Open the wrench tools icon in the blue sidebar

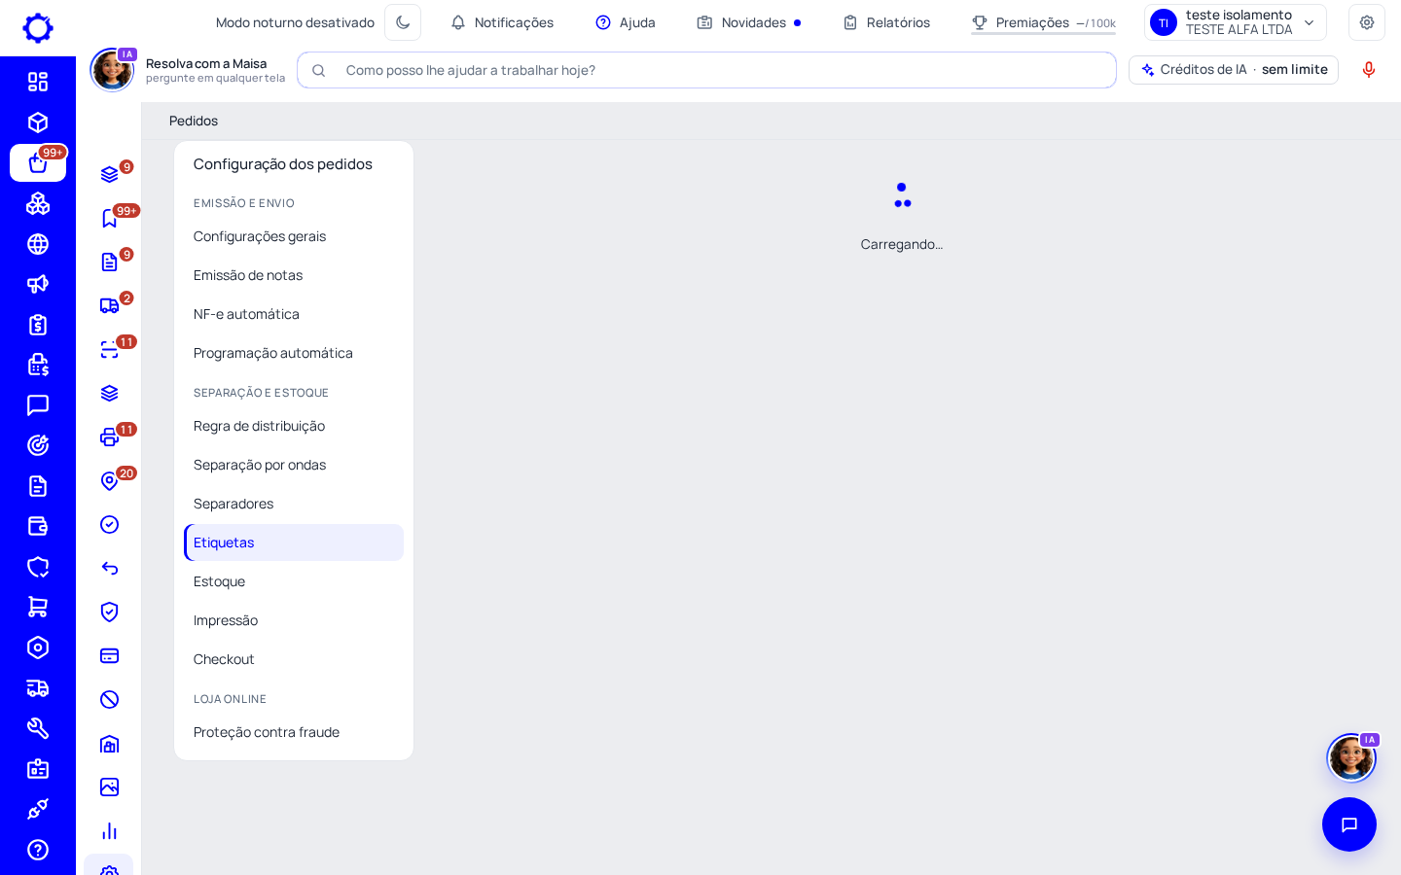click(38, 728)
